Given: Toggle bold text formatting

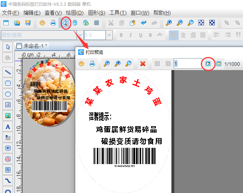Looking at the screenshot, I should click(121, 35).
